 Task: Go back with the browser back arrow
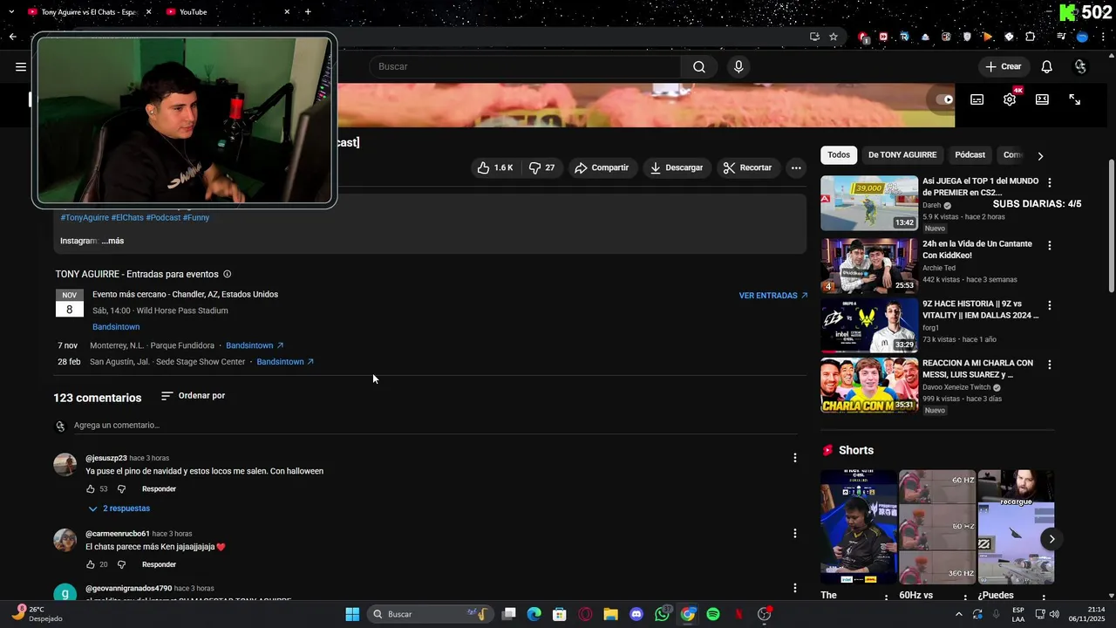click(12, 37)
